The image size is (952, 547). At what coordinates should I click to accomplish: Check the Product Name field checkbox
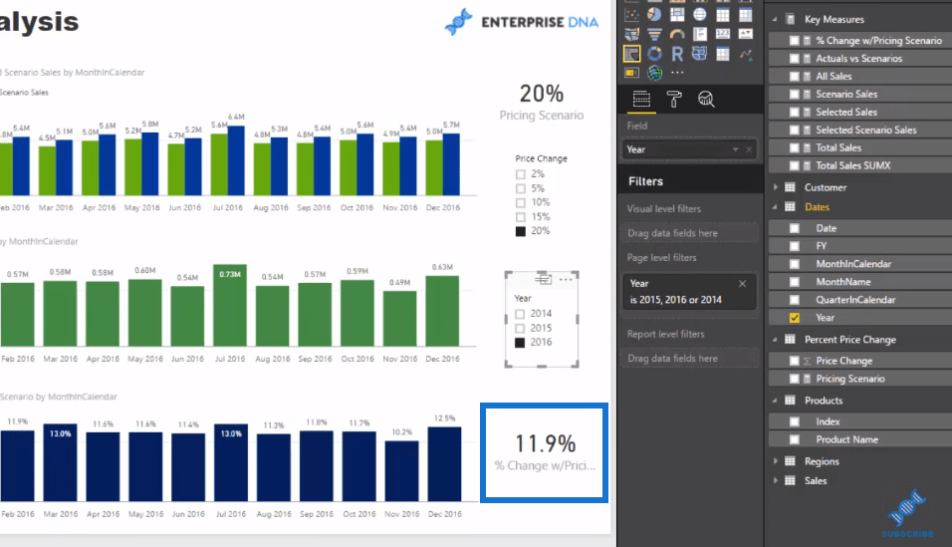794,439
